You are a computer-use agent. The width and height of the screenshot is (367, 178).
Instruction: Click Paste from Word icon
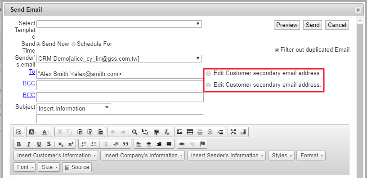[100, 132]
